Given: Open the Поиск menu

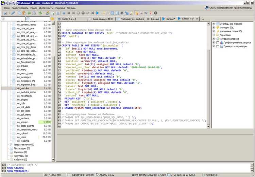Looking at the screenshot, I should (x=34, y=8).
